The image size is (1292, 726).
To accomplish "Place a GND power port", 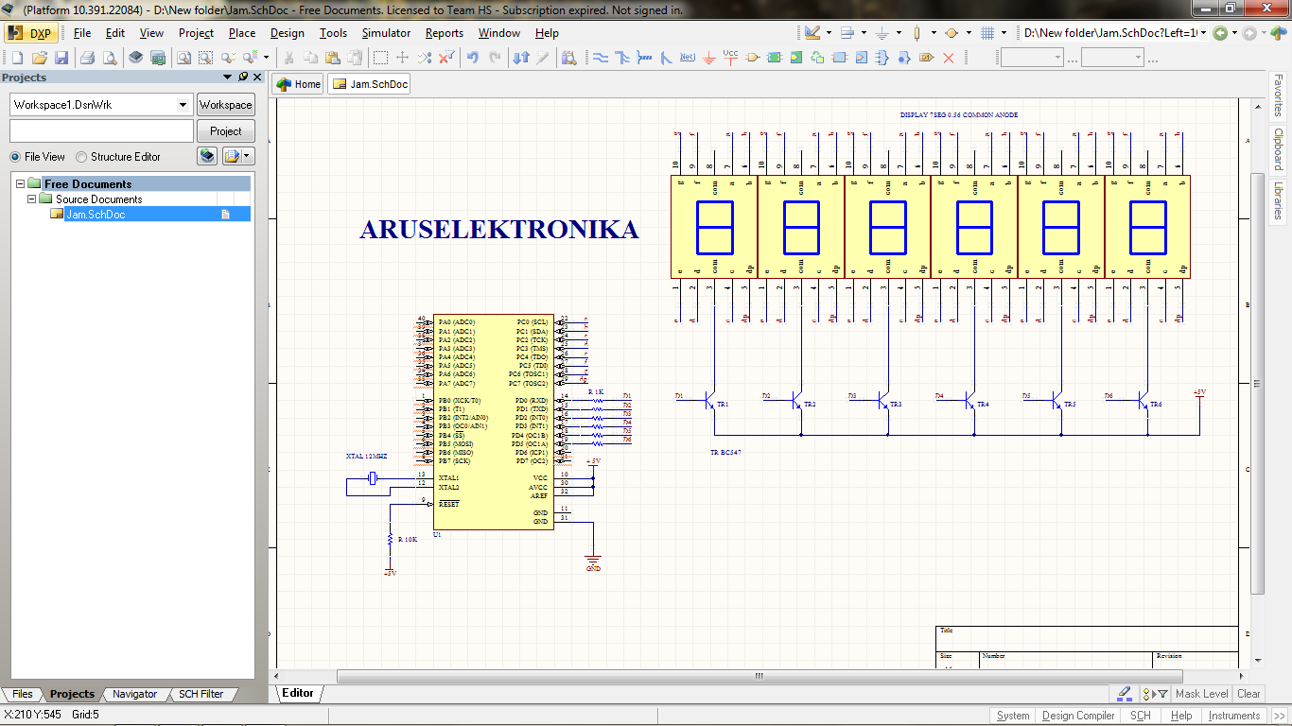I will pyautogui.click(x=708, y=57).
